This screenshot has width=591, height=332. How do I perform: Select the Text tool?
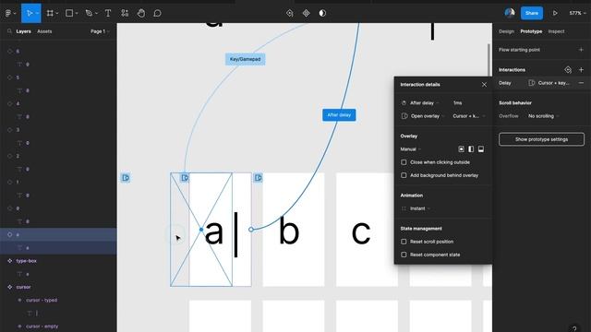(x=108, y=13)
